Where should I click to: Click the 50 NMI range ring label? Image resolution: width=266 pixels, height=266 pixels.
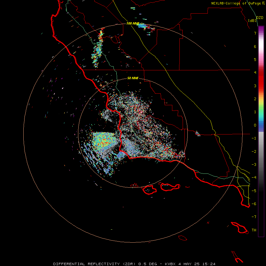[x=133, y=78]
